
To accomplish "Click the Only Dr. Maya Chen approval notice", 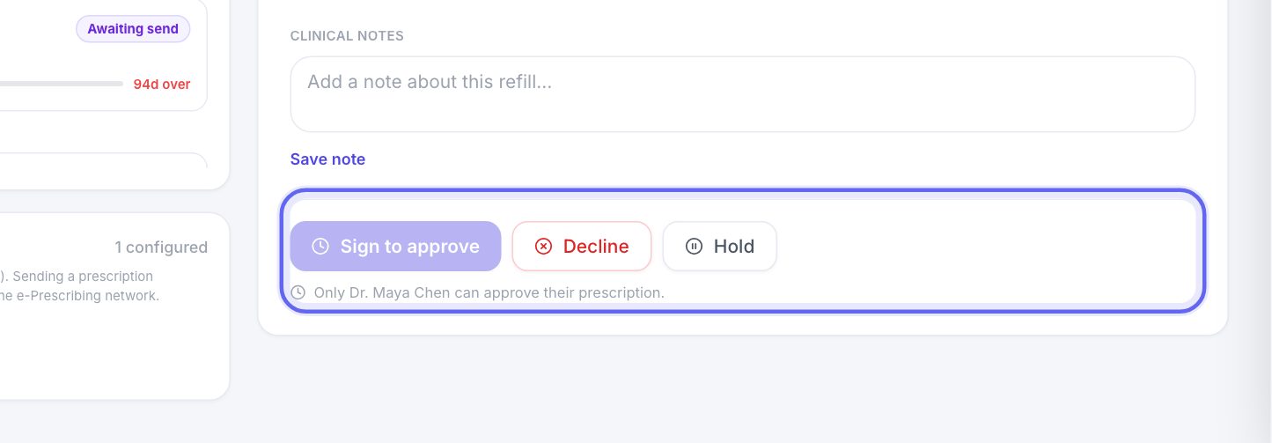I will coord(489,292).
